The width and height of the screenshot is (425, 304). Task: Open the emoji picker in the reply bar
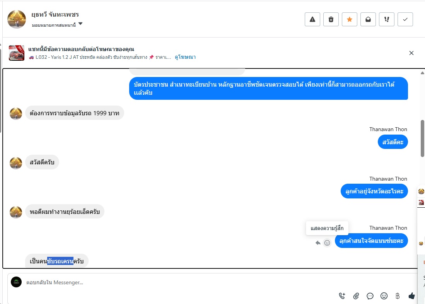coord(384,296)
